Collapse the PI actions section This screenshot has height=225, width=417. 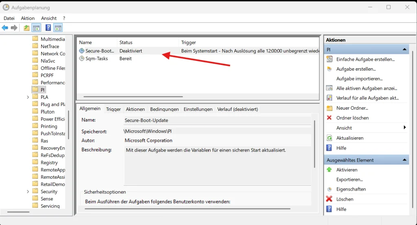404,50
